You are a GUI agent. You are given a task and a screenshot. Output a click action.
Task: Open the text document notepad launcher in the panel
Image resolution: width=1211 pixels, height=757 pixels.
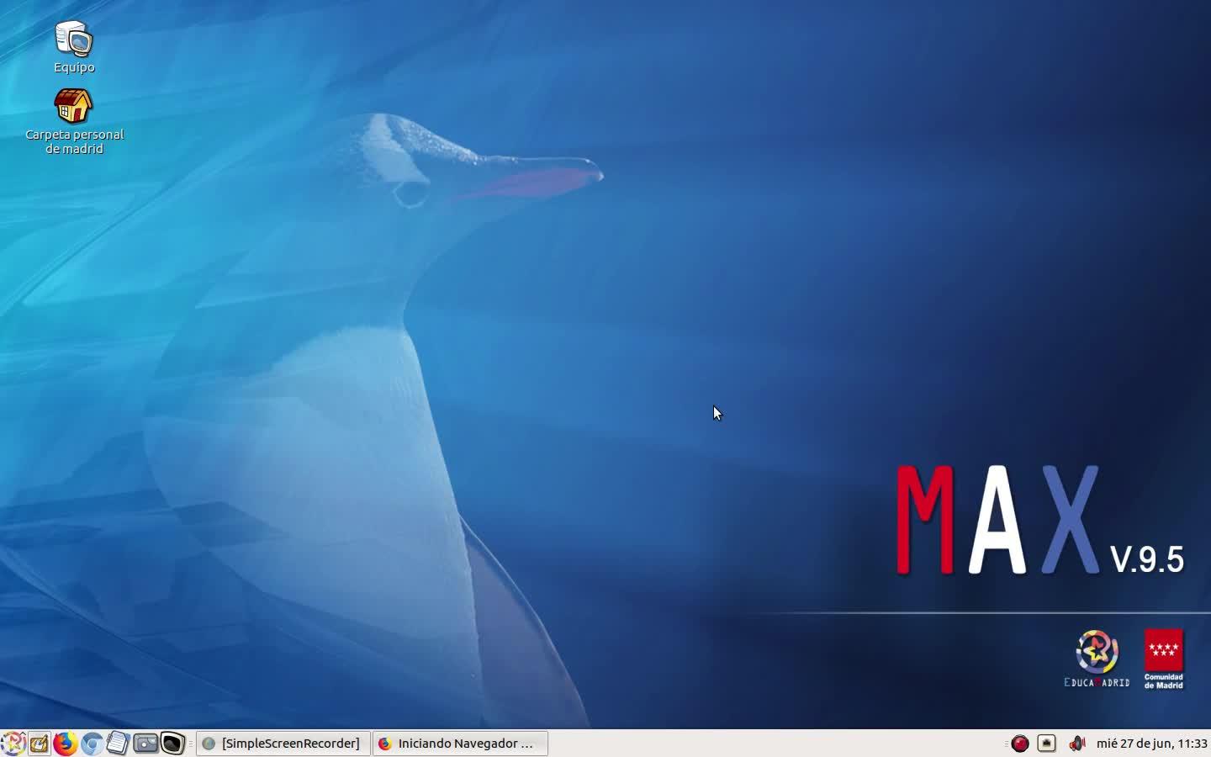tap(118, 744)
